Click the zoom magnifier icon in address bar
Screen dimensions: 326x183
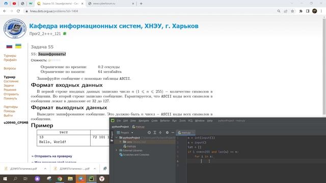click(x=279, y=11)
